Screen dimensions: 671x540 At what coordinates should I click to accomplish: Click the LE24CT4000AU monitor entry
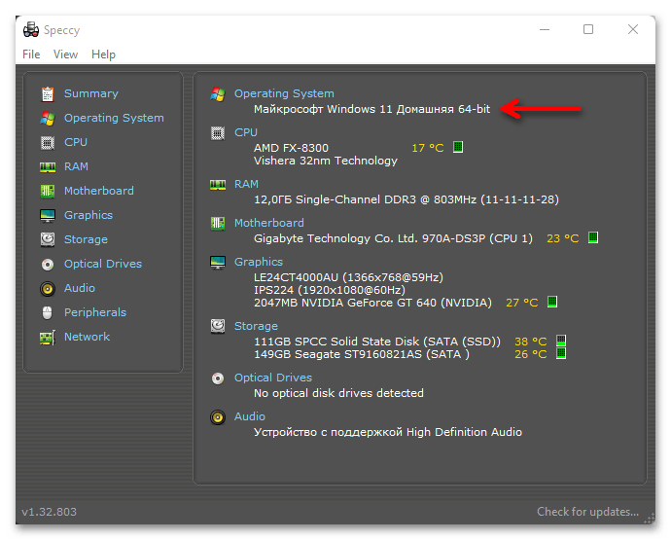(x=348, y=277)
